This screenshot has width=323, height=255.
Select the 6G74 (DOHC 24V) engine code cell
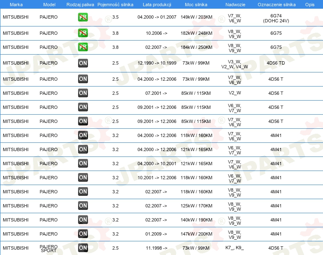click(276, 18)
